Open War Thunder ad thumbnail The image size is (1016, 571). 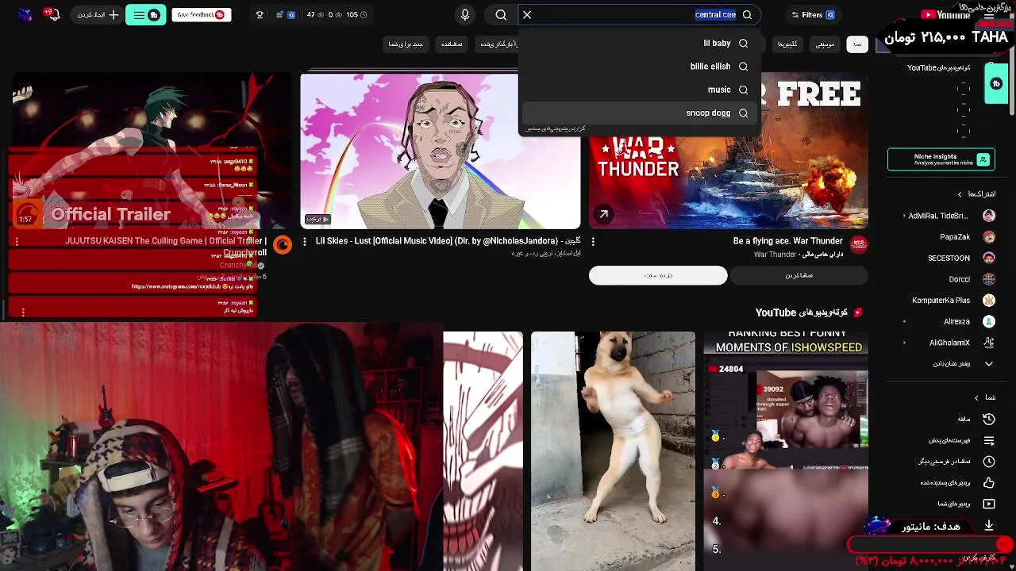(729, 151)
